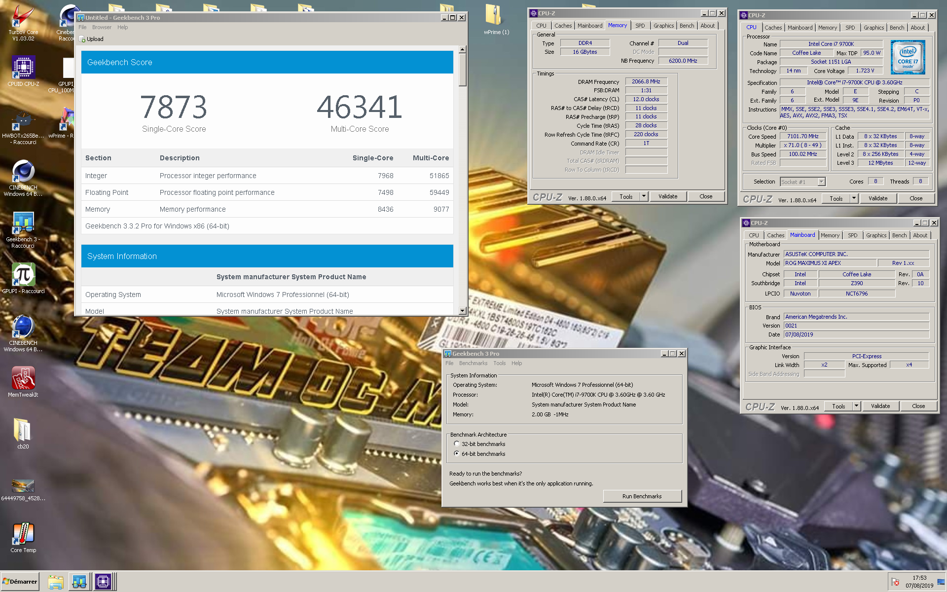Open wPrime (1) zip folder icon
The width and height of the screenshot is (947, 592).
click(x=496, y=20)
